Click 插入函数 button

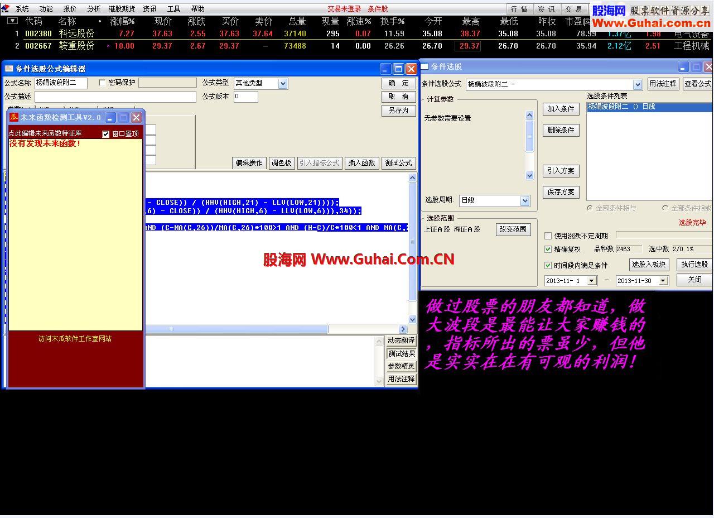[x=361, y=163]
